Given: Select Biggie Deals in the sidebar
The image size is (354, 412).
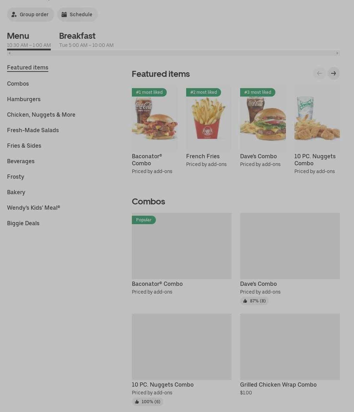Looking at the screenshot, I should [23, 223].
